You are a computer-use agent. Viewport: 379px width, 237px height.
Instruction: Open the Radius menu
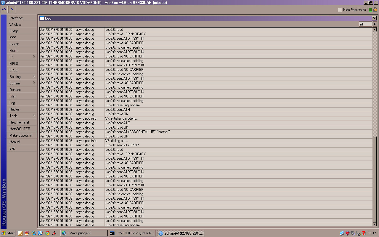point(22,109)
